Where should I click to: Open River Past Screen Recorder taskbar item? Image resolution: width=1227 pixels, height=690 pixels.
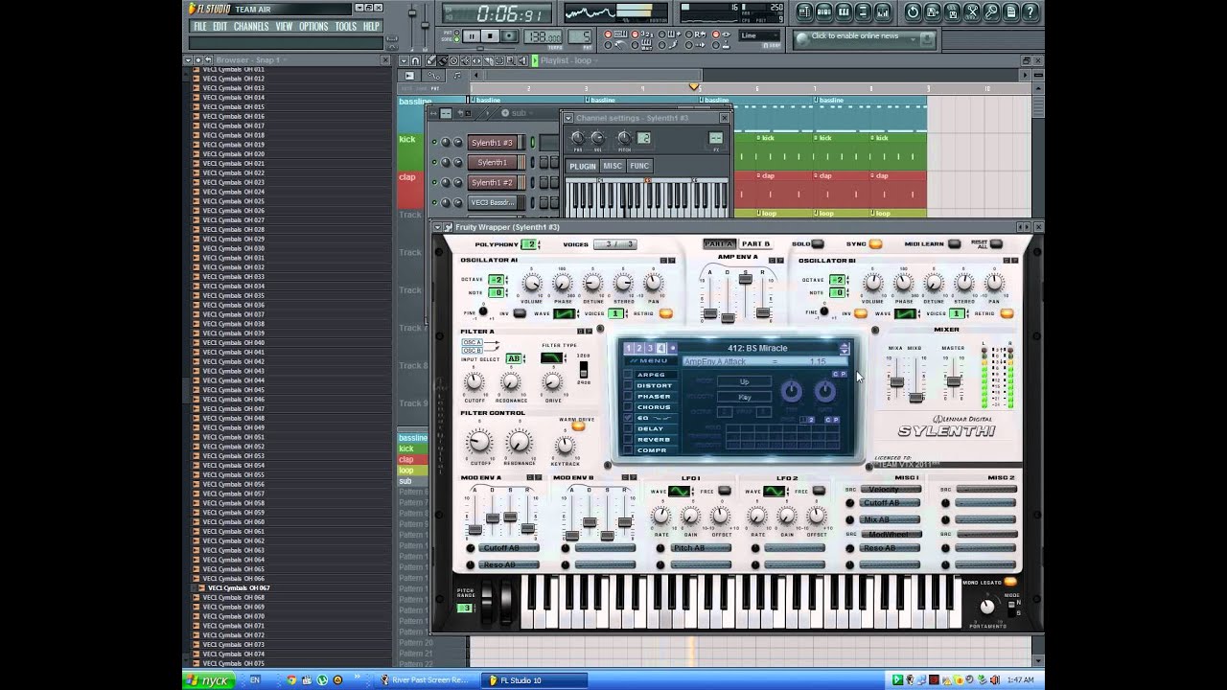click(426, 680)
